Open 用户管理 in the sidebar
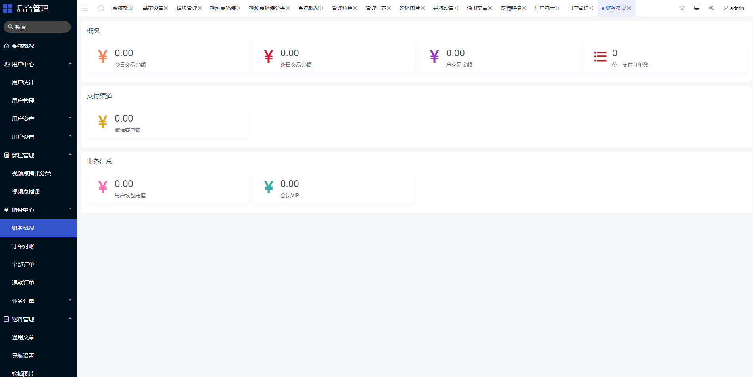753x377 pixels. tap(38, 101)
